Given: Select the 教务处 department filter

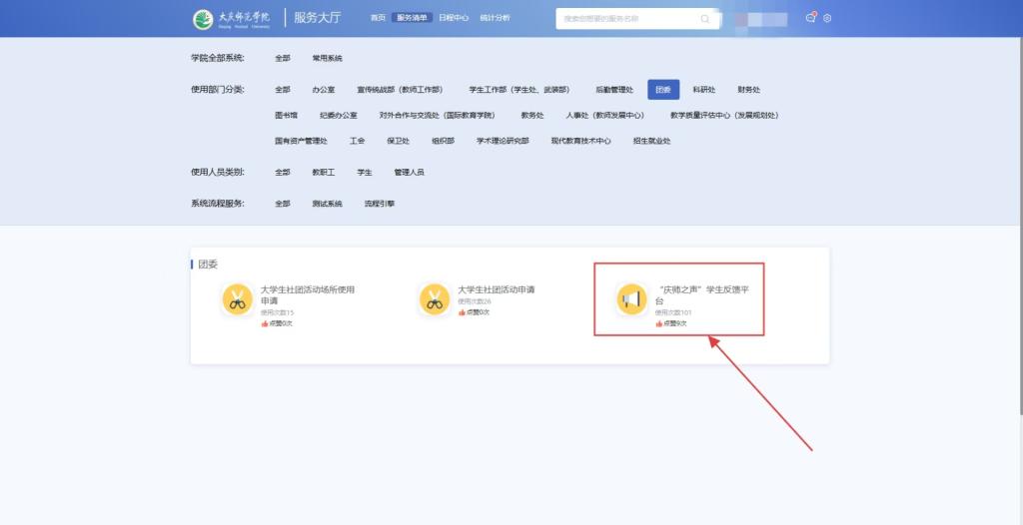Looking at the screenshot, I should click(x=532, y=115).
